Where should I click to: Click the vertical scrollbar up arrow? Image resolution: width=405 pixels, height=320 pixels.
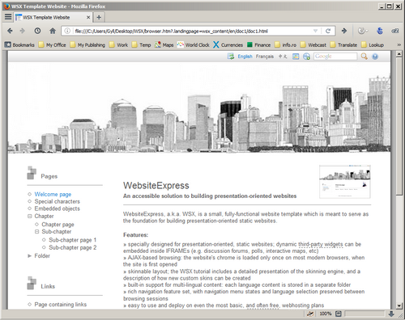click(x=399, y=53)
